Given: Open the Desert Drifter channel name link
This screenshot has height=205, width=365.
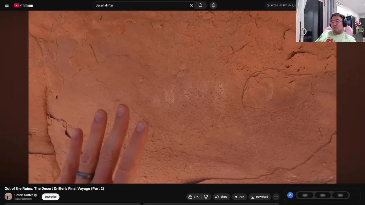Looking at the screenshot, I should pyautogui.click(x=24, y=195).
